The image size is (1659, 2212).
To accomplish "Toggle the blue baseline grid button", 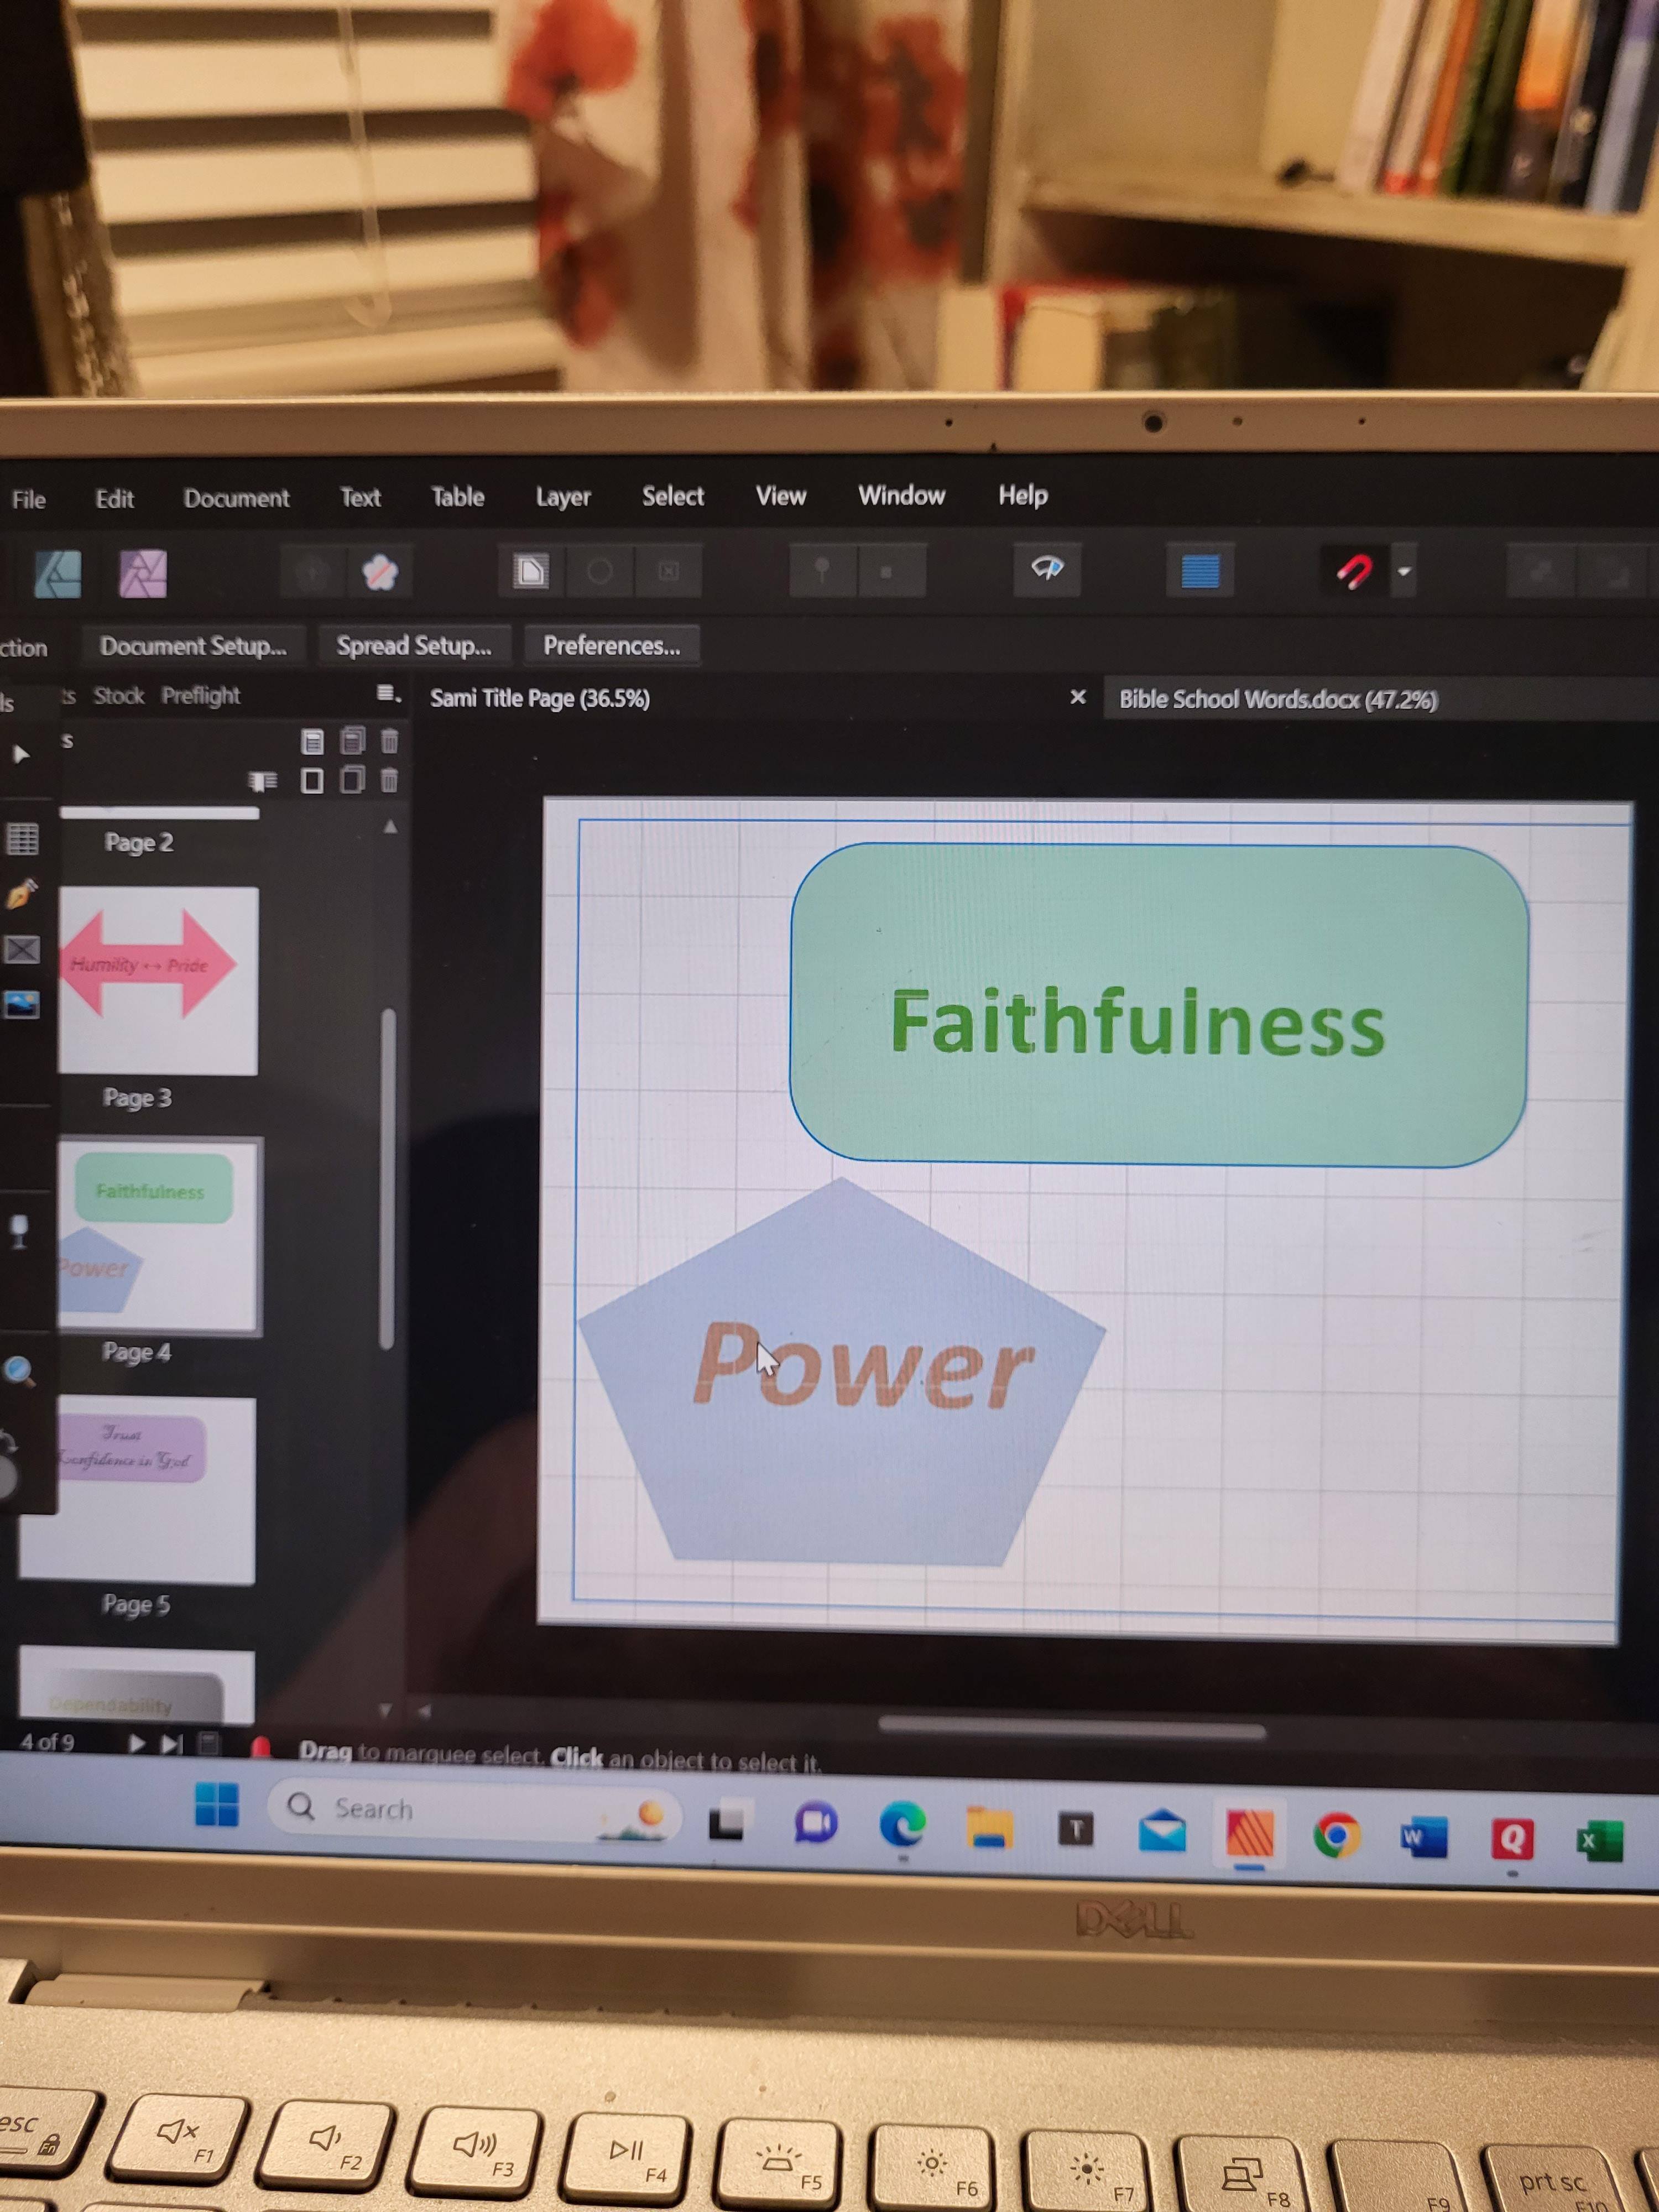I will point(1199,571).
